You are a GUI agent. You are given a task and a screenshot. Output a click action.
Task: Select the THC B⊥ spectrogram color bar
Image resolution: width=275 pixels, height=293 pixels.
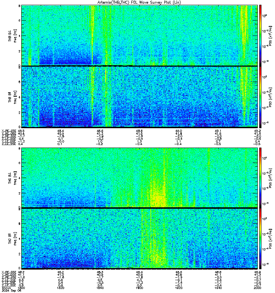260,177
